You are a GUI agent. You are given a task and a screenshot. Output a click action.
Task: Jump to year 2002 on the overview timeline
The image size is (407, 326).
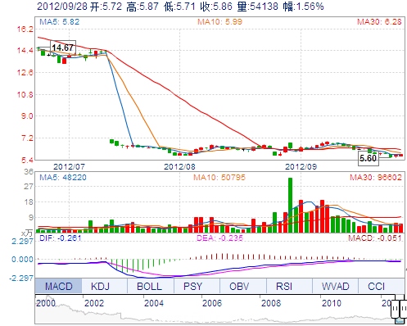click(94, 303)
